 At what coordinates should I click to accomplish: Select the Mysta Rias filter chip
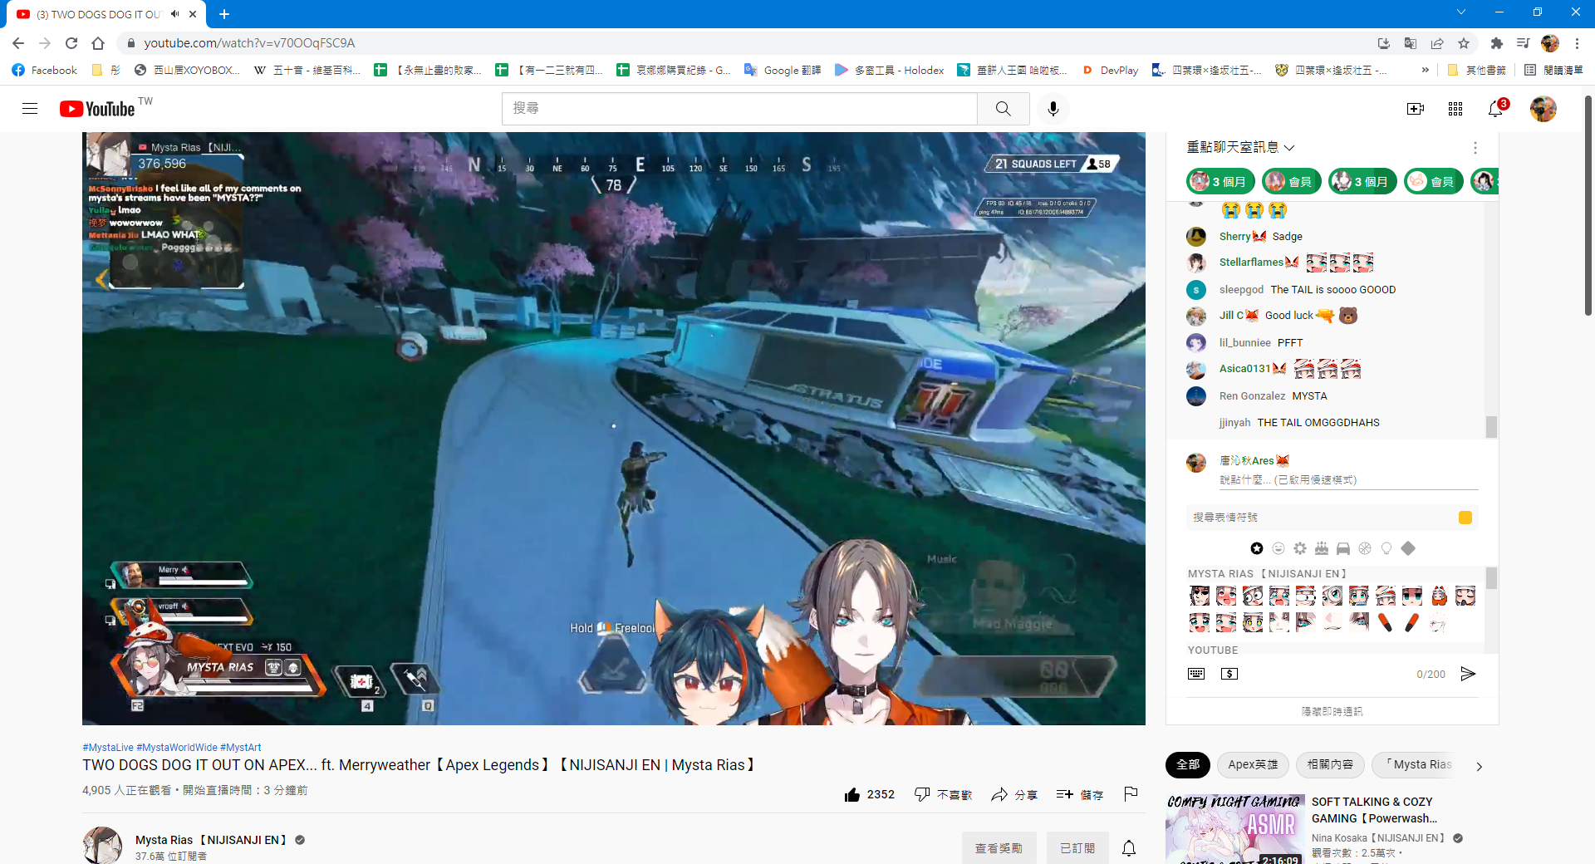pos(1417,764)
